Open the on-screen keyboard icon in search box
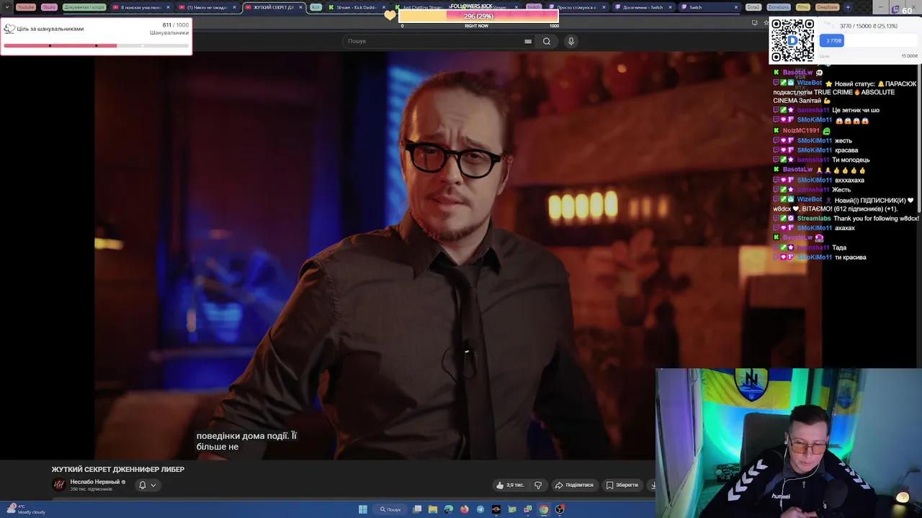This screenshot has height=518, width=922. click(528, 41)
